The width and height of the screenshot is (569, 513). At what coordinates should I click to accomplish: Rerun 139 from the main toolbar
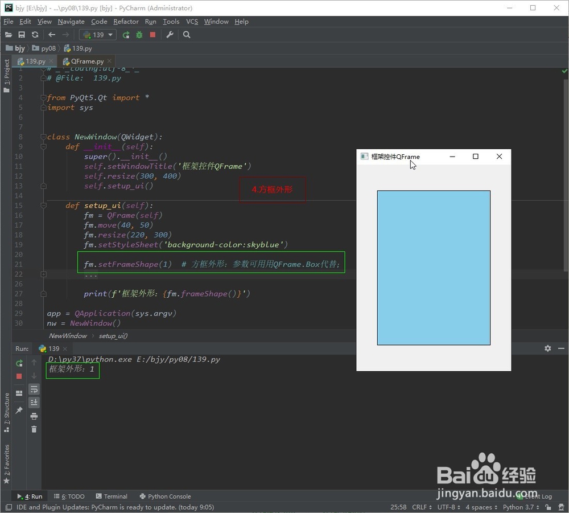point(126,35)
